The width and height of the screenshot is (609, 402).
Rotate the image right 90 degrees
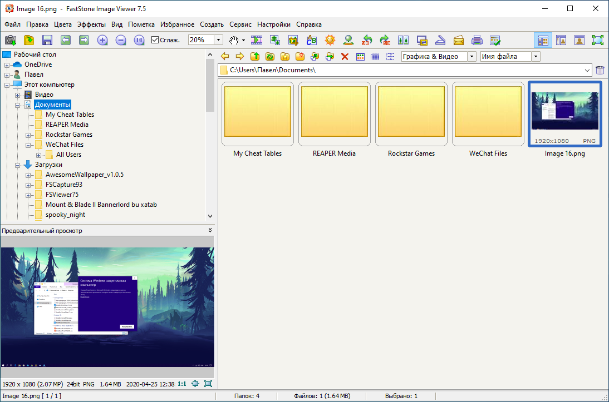coord(385,40)
